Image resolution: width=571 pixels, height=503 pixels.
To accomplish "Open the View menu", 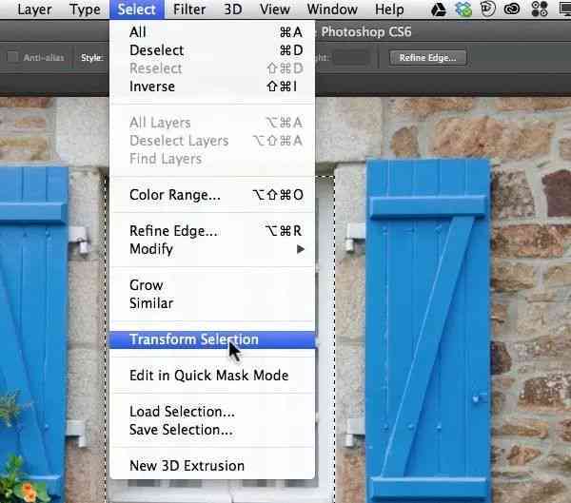I will click(x=275, y=10).
